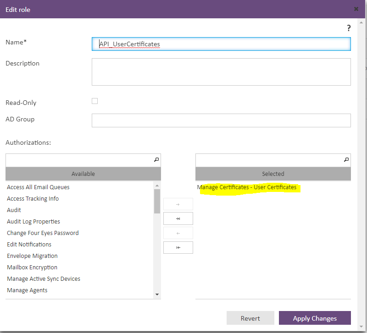
Task: Click the move all left arrow button
Action: 178,247
